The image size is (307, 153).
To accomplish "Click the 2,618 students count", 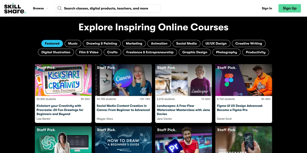I will [166, 99].
